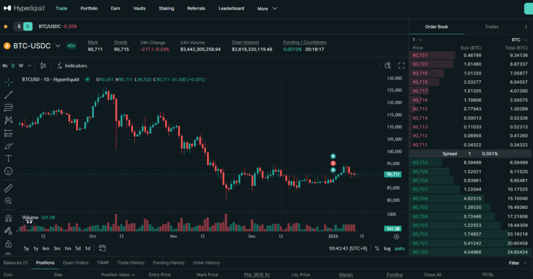Open the Open Orders tab
The height and width of the screenshot is (279, 533).
coord(75,263)
